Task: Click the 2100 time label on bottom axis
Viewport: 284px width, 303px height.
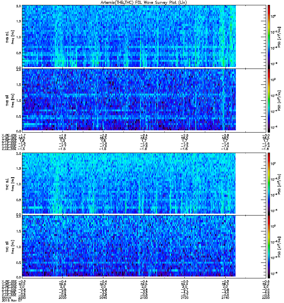Action: (144, 298)
